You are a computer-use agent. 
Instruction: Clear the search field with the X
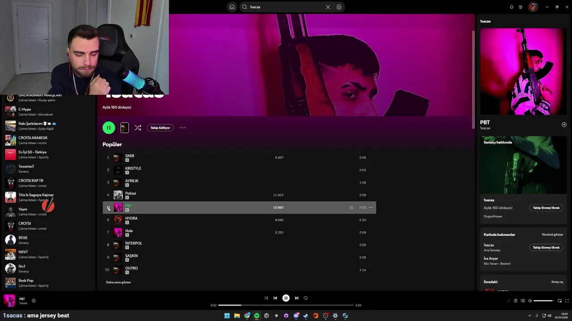tap(328, 7)
